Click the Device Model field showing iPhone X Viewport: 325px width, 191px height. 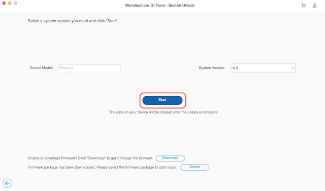point(89,68)
